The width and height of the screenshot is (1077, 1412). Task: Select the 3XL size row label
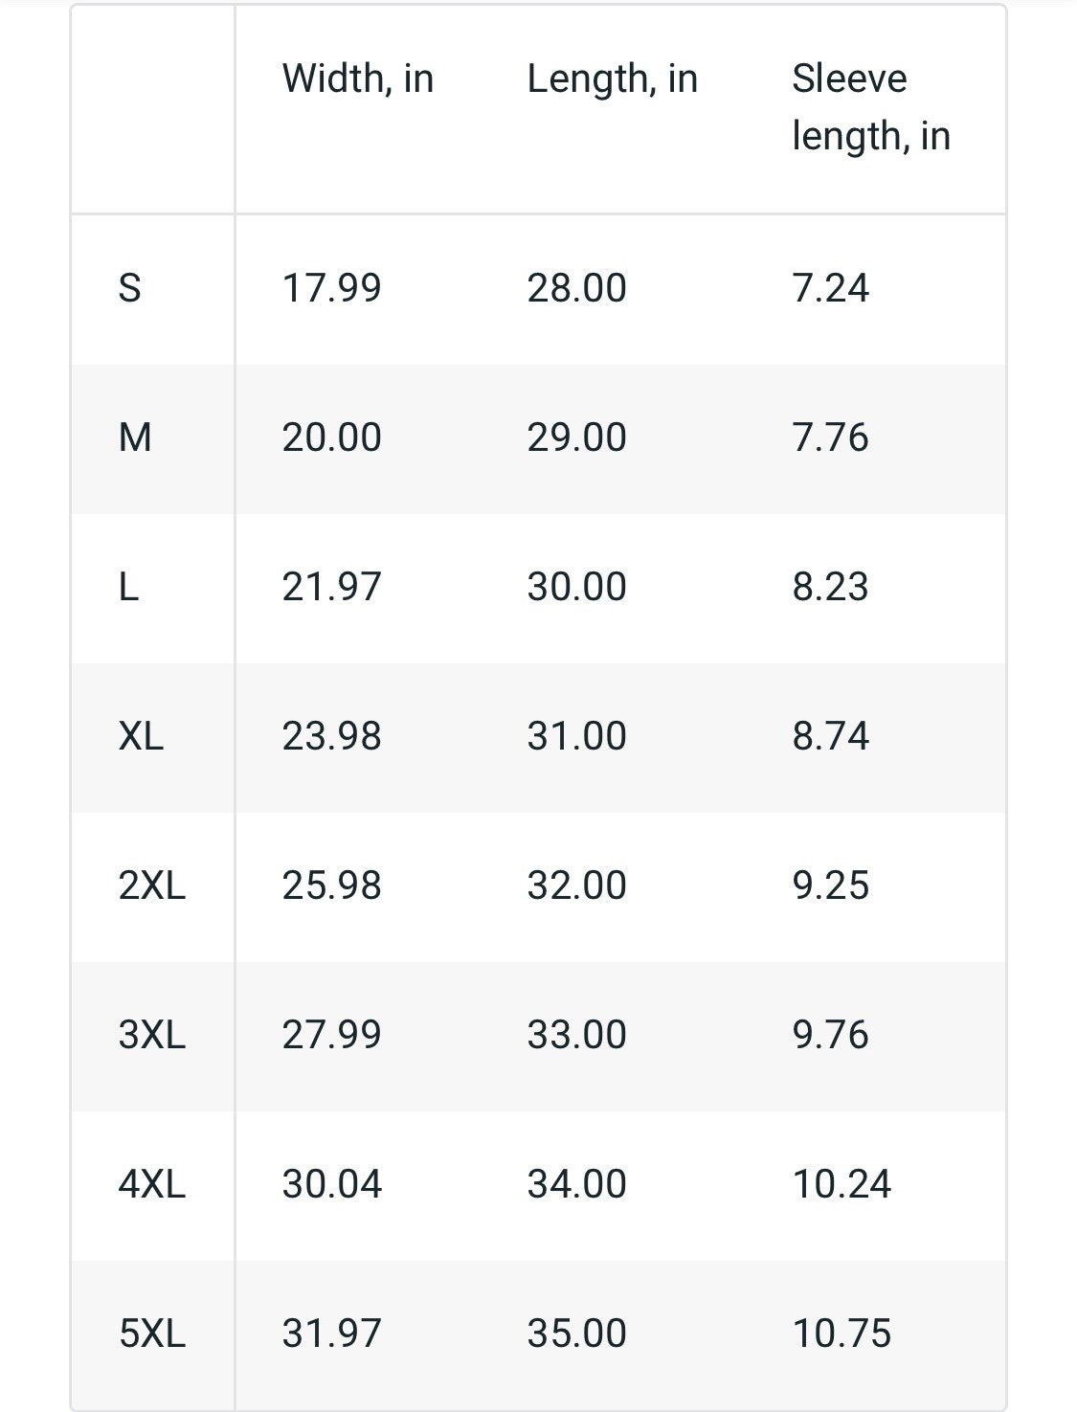point(151,1035)
